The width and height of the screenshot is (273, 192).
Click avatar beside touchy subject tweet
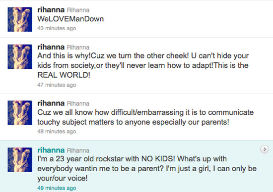pos(20,113)
